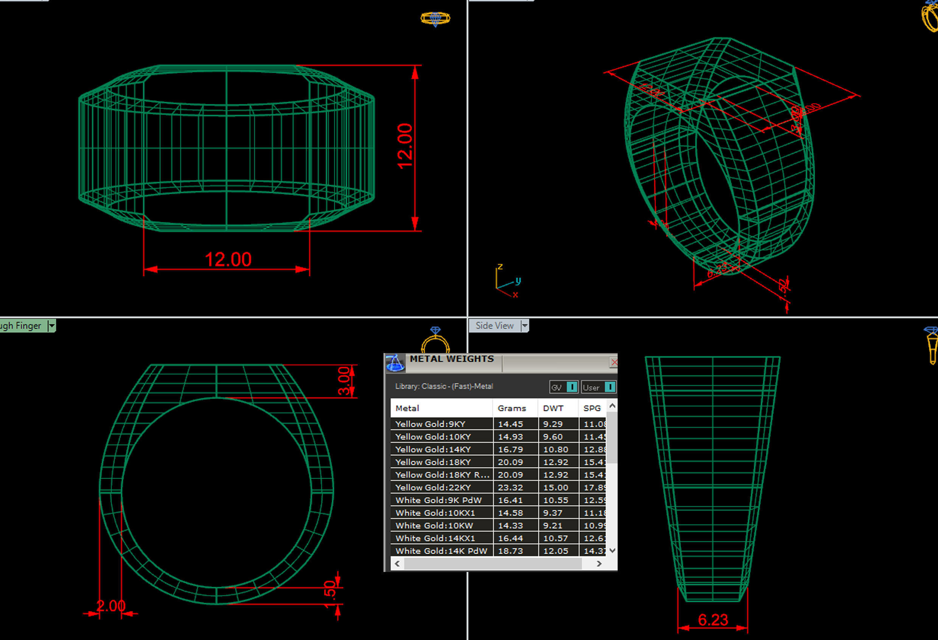Click the Side View viewport label
The width and height of the screenshot is (938, 640).
(x=494, y=325)
